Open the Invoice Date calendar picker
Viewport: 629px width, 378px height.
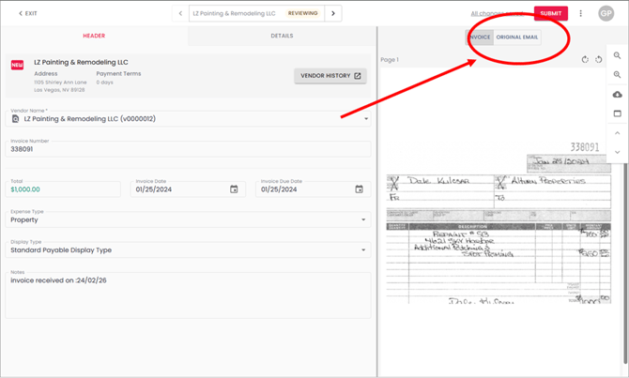tap(234, 189)
